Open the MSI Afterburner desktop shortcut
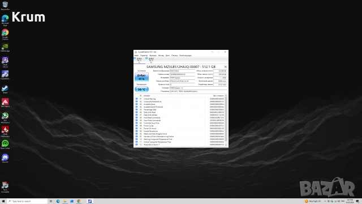Viewport: 362px width, 204px height. (5, 117)
